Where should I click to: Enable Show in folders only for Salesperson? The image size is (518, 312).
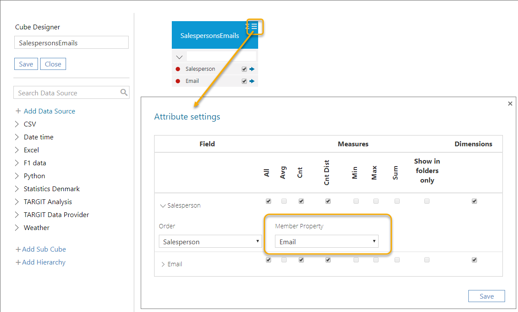427,201
